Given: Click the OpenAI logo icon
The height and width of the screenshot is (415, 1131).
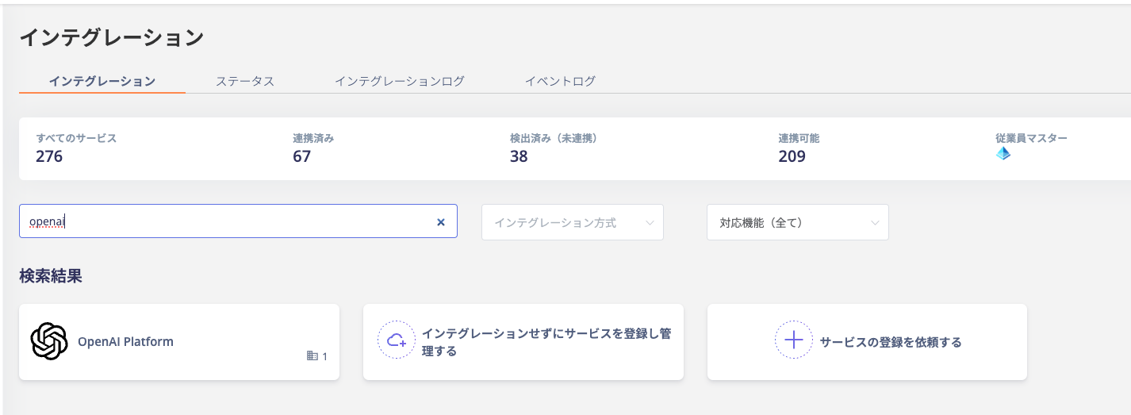Looking at the screenshot, I should click(x=49, y=342).
